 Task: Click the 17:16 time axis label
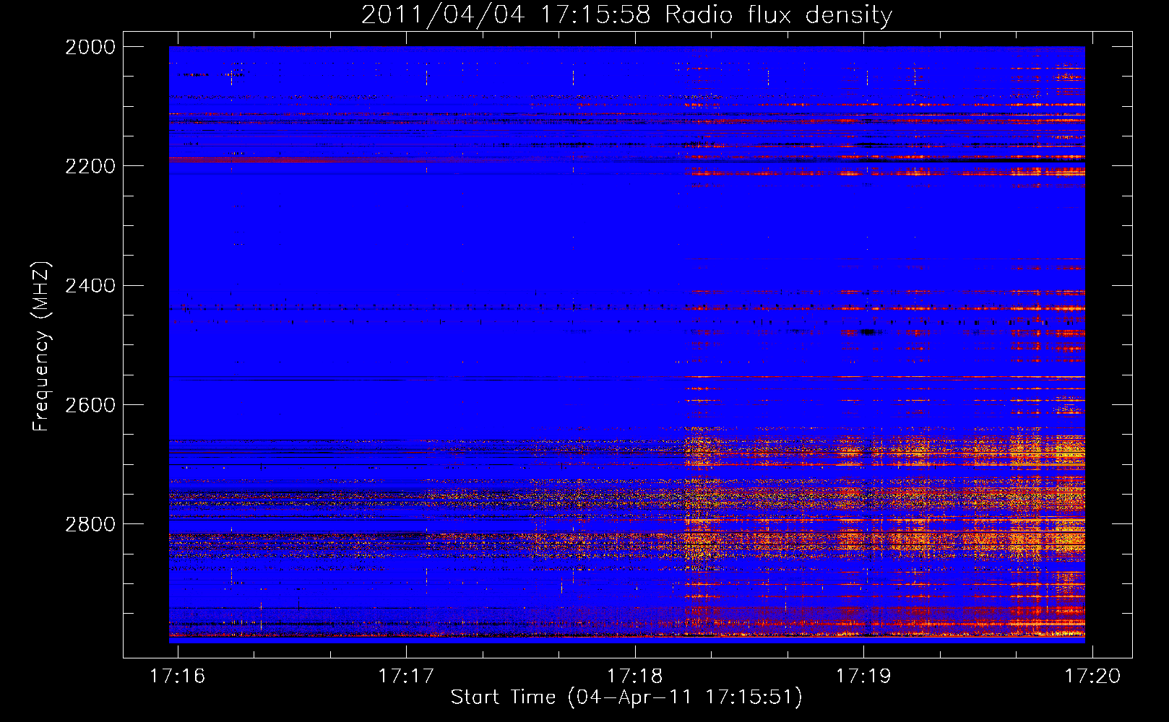[177, 676]
